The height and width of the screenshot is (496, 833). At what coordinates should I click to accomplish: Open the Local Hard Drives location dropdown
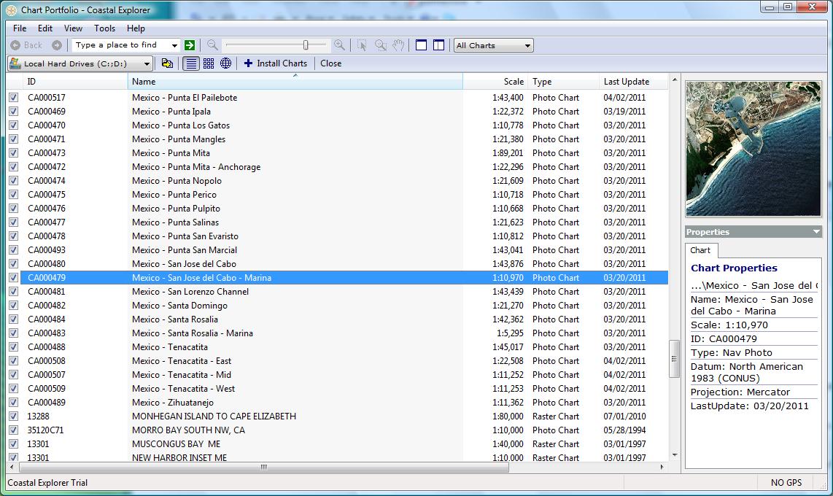(80, 63)
